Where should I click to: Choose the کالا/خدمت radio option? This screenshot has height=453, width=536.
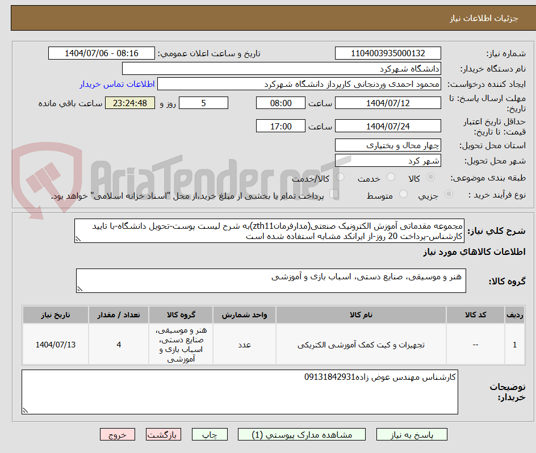click(x=341, y=177)
